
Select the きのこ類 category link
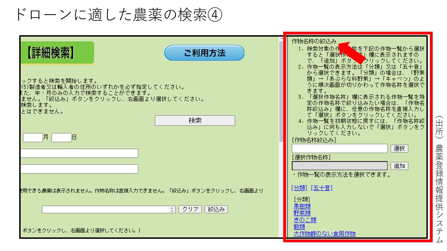pyautogui.click(x=305, y=220)
